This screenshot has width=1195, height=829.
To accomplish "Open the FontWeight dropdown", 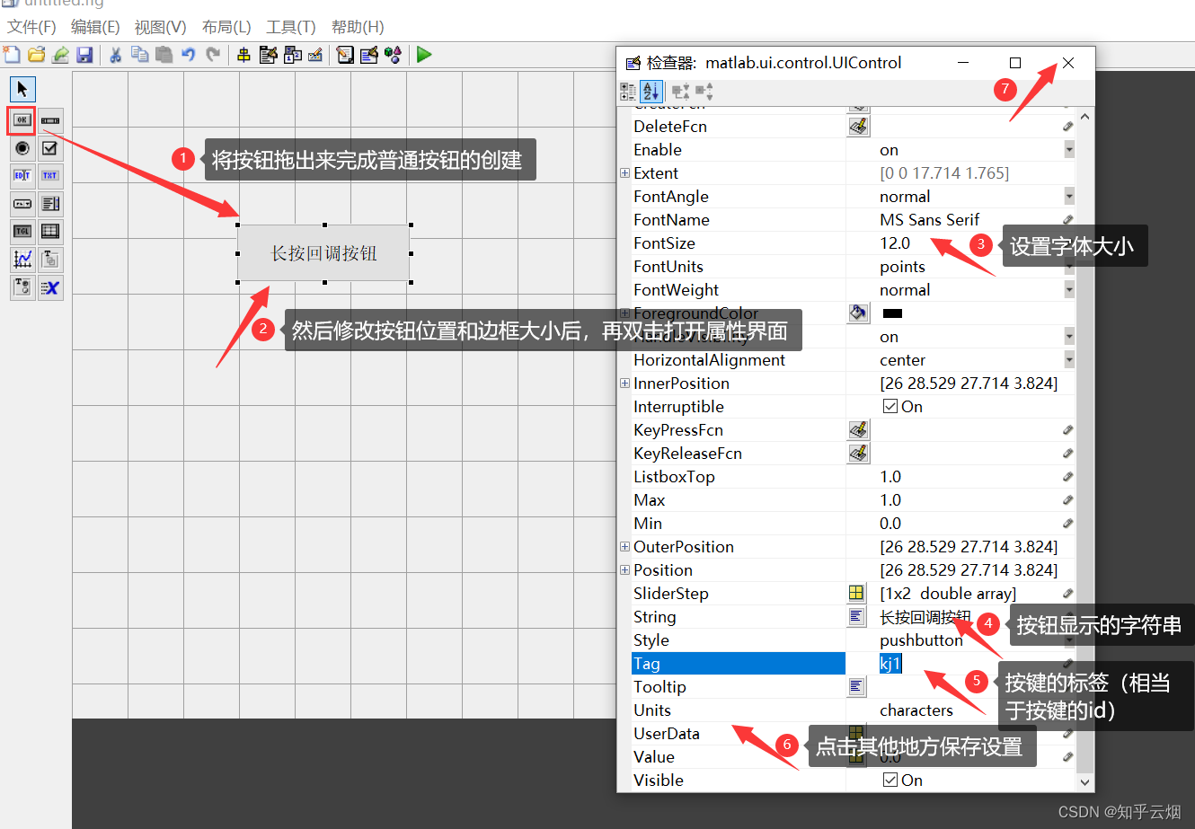I will click(x=1069, y=289).
